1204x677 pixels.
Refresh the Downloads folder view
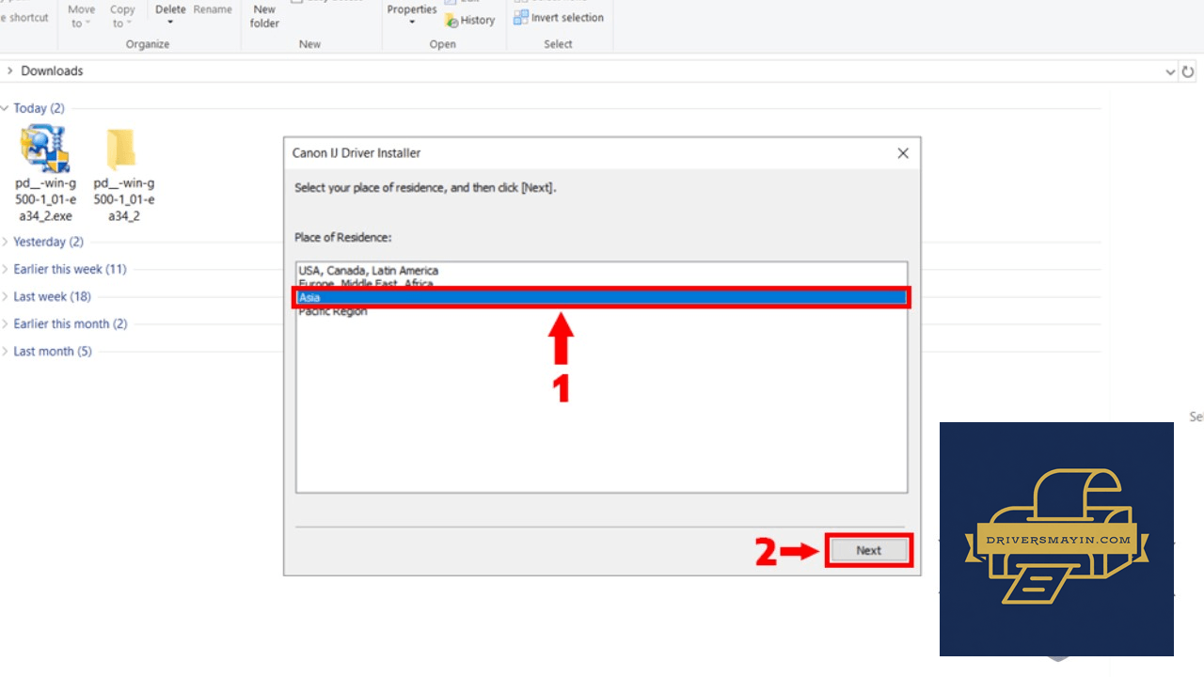click(x=1188, y=71)
